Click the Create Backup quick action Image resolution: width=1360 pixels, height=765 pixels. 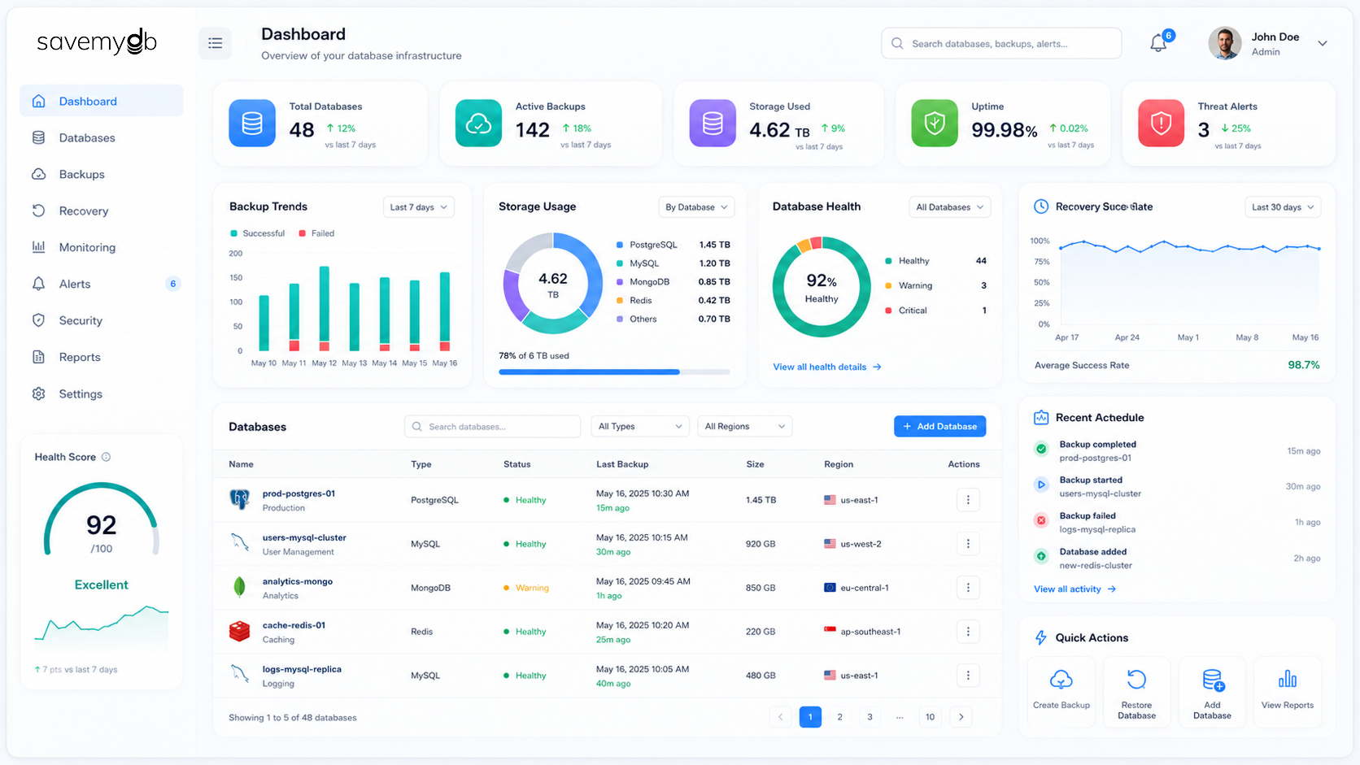(x=1061, y=691)
